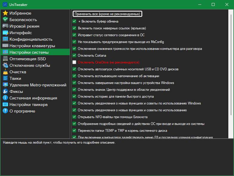Click the question mark icon for О программе
The height and width of the screenshot is (176, 234).
(5, 111)
